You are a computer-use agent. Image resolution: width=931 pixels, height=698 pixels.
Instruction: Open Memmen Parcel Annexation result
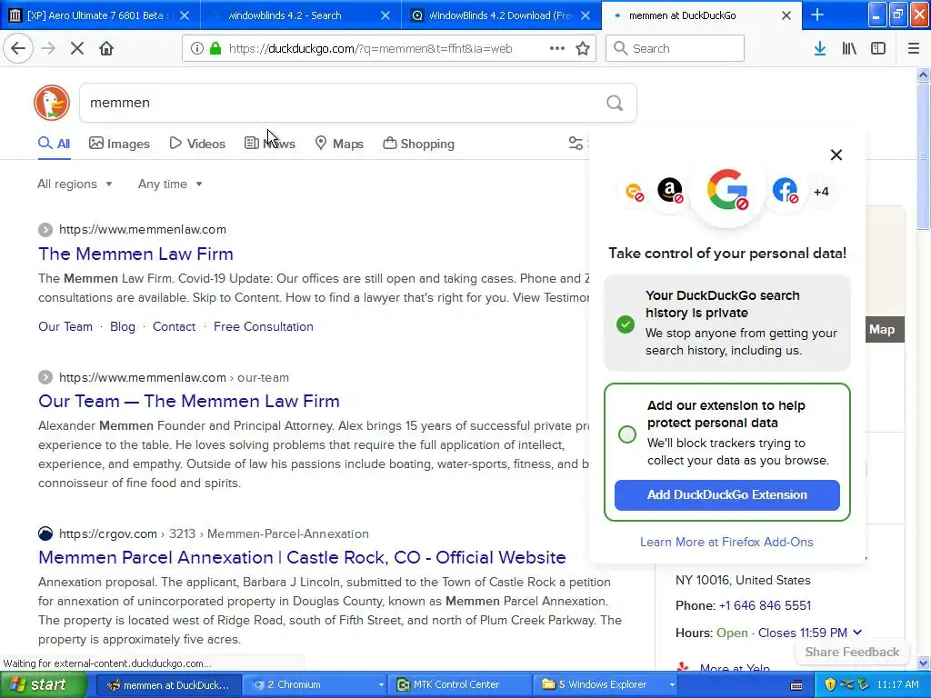tap(302, 557)
